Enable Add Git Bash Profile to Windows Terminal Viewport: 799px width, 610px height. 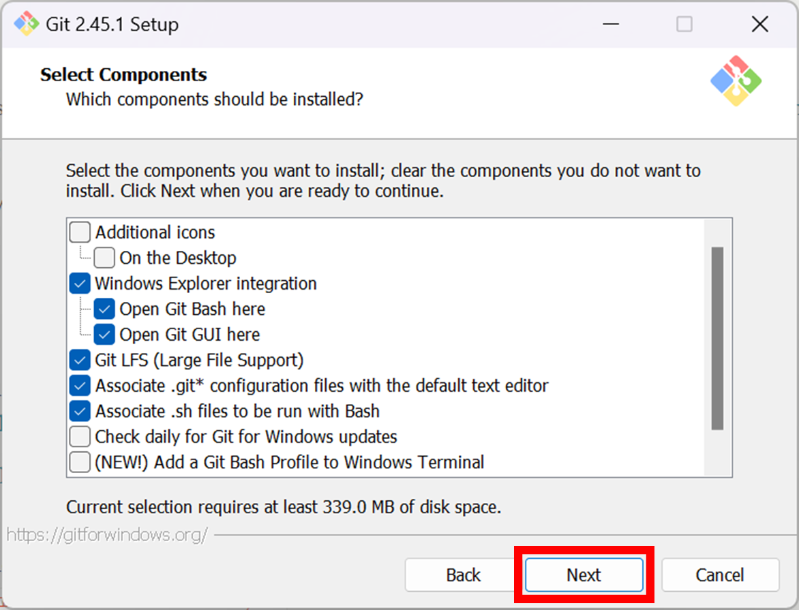[80, 461]
